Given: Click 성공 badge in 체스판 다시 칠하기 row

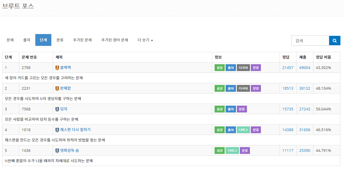Looking at the screenshot, I should click(x=220, y=130).
